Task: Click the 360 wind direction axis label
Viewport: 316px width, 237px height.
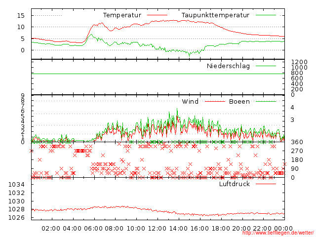Action: pyautogui.click(x=297, y=142)
